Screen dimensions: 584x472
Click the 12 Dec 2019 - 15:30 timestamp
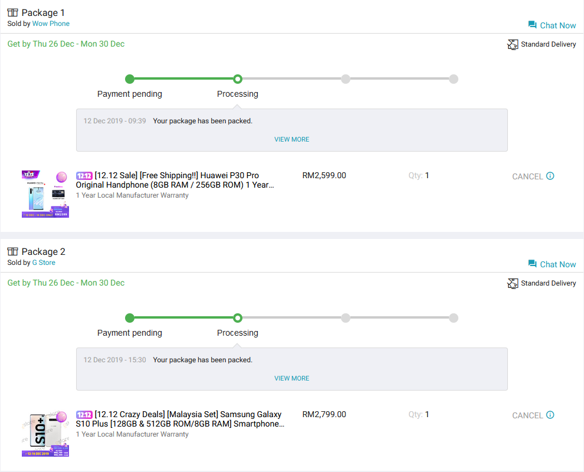(114, 360)
